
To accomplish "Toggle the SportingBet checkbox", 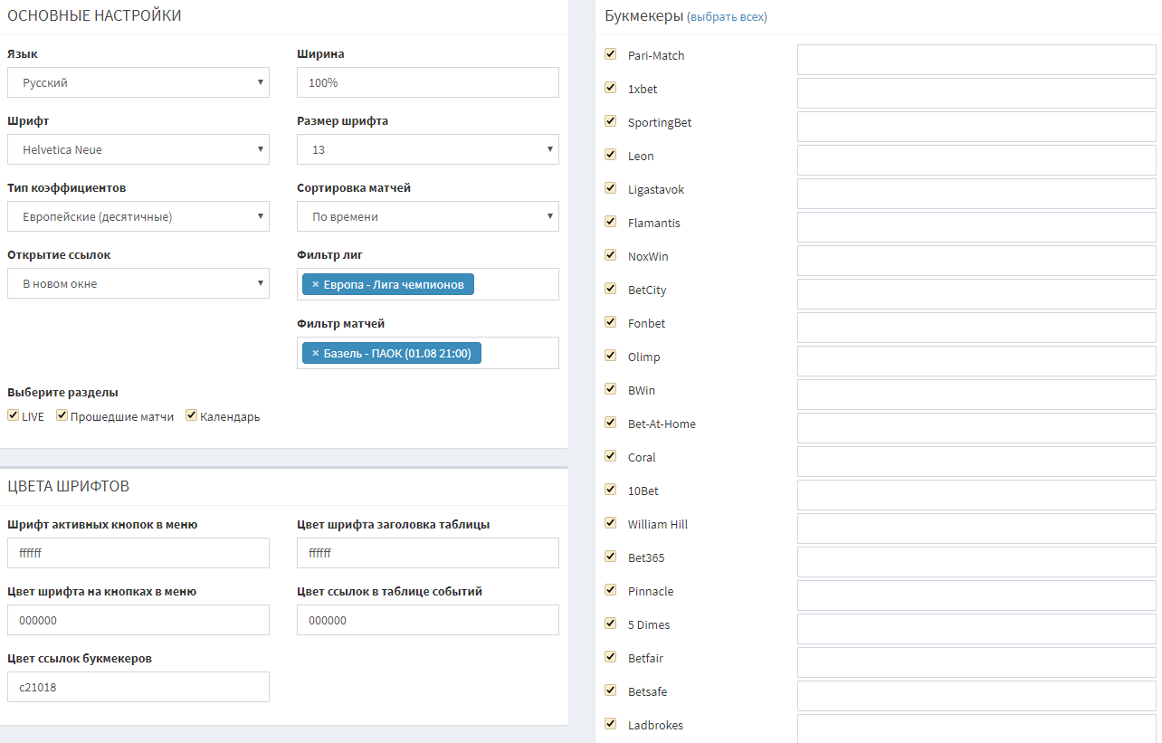I will (x=610, y=121).
